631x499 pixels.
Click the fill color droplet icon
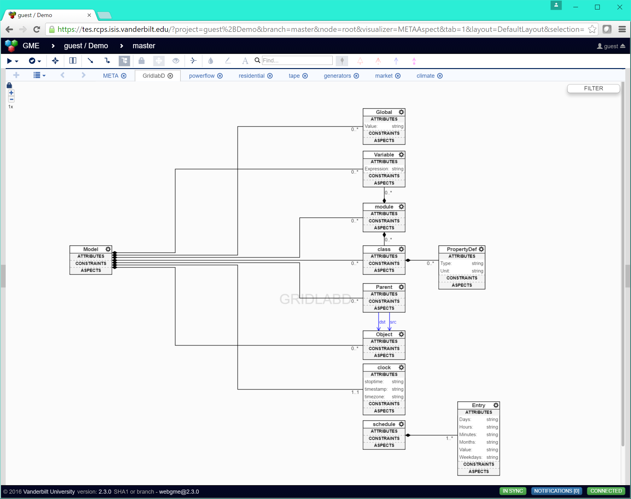[x=211, y=61]
